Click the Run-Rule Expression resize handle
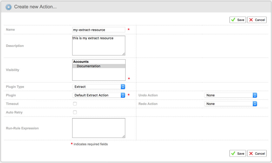 123,136
